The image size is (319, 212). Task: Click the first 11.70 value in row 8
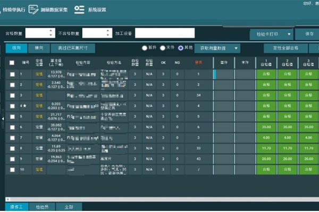pyautogui.click(x=266, y=148)
